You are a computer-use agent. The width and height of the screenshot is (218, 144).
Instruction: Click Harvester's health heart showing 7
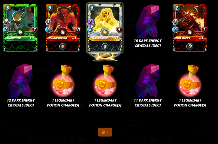35,30
